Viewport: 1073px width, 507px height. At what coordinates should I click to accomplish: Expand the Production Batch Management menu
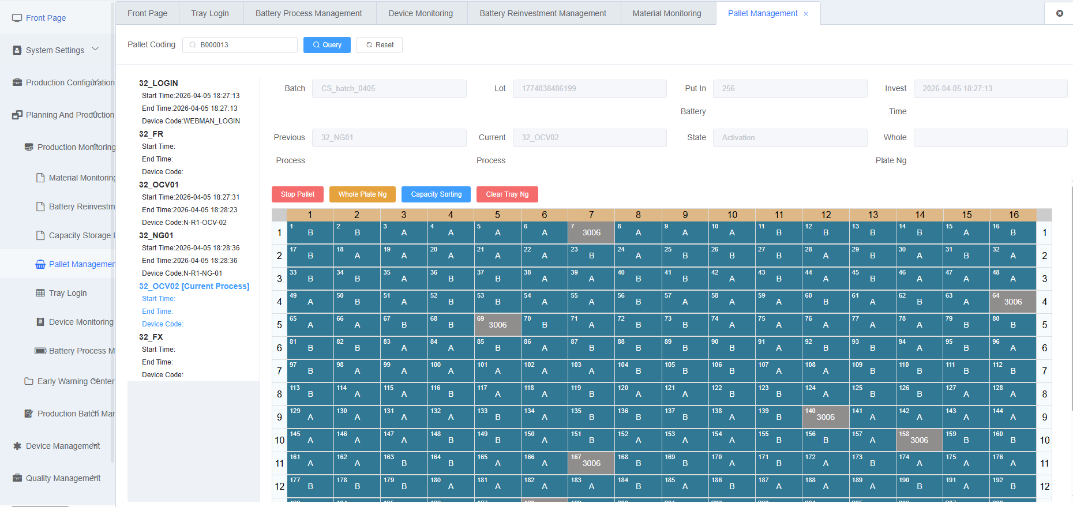95,412
